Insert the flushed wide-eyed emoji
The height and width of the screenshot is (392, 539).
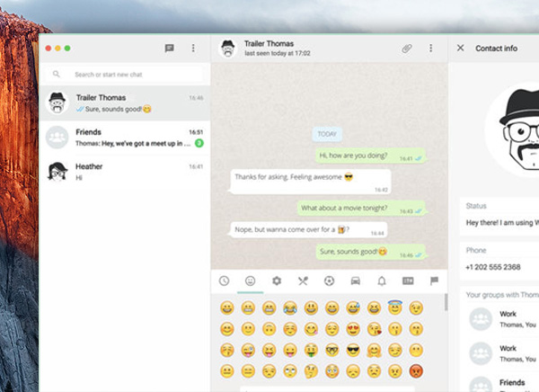(332, 371)
